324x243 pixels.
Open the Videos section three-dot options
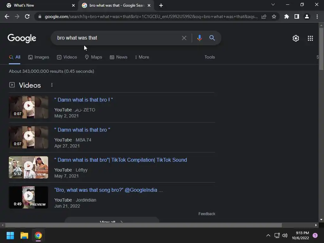[52, 85]
